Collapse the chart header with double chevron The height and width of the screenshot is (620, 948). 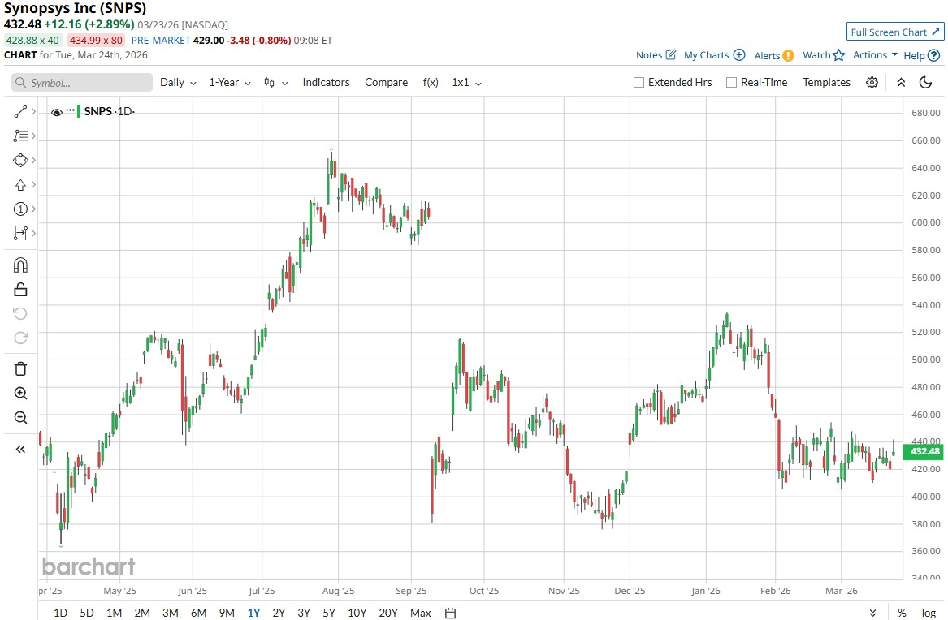901,83
